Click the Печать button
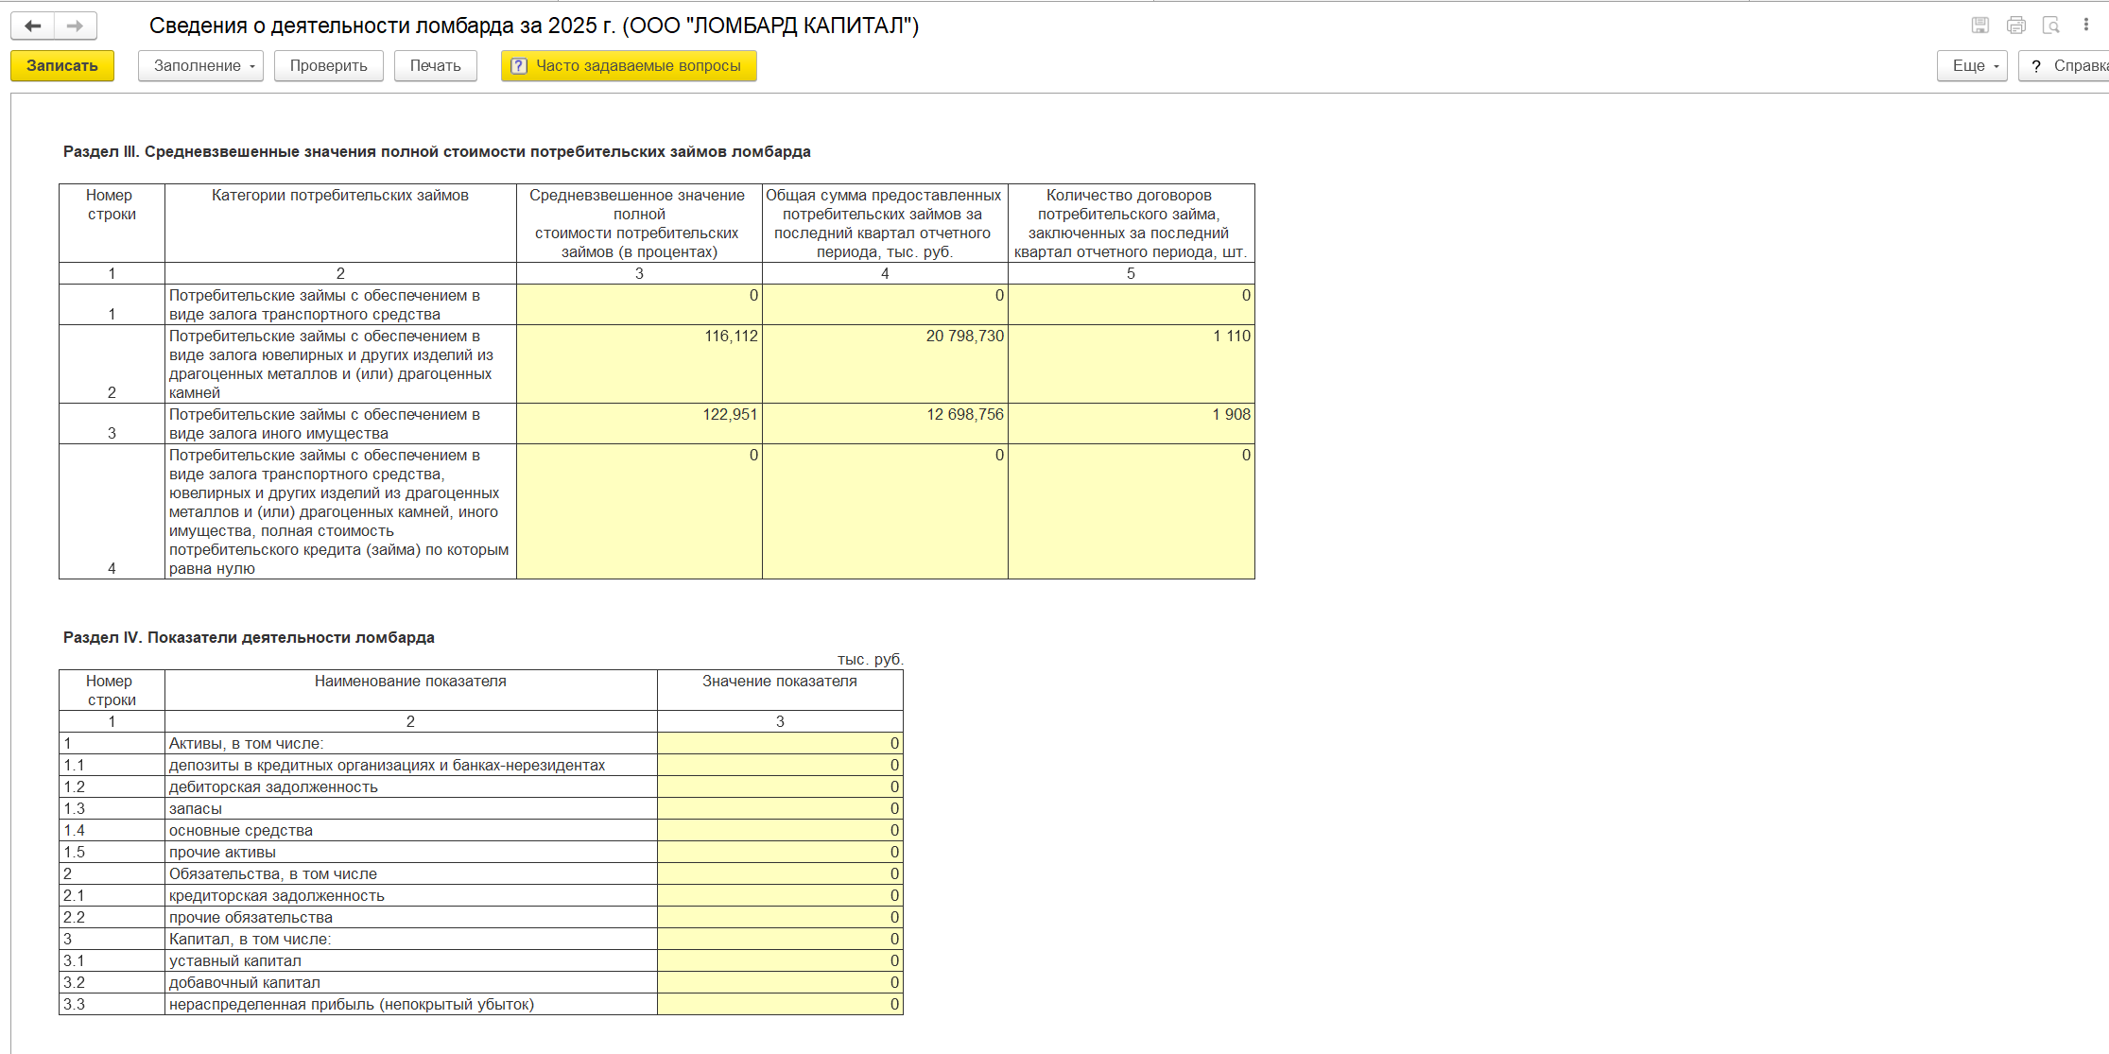Viewport: 2109px width, 1054px height. 435,66
